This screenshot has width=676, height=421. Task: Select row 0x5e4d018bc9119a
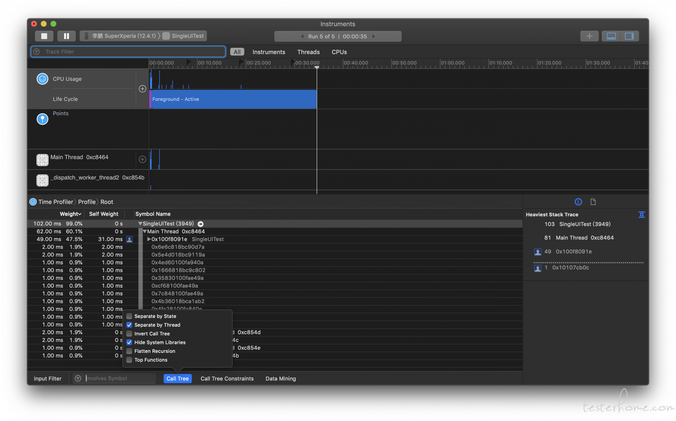click(x=275, y=255)
